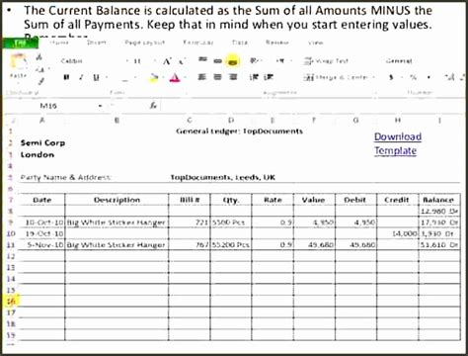Click the Top Align icon
The image size is (468, 356).
click(x=202, y=59)
